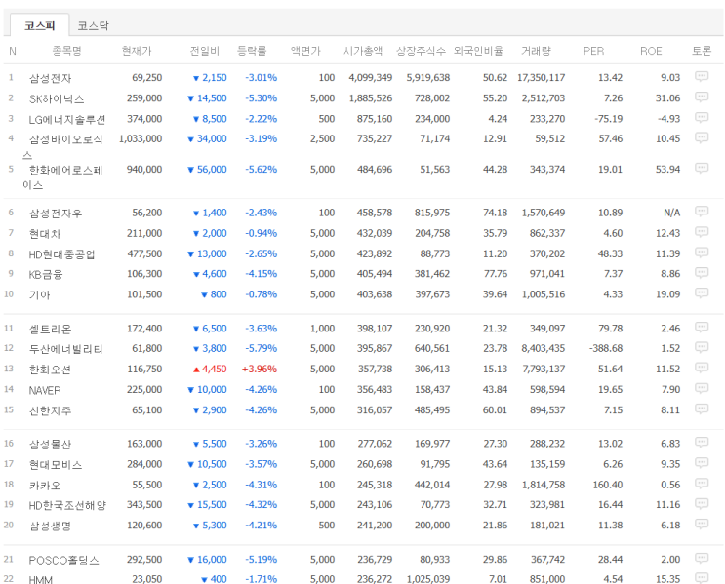
Task: Click the 액면가 column header
Action: [305, 51]
